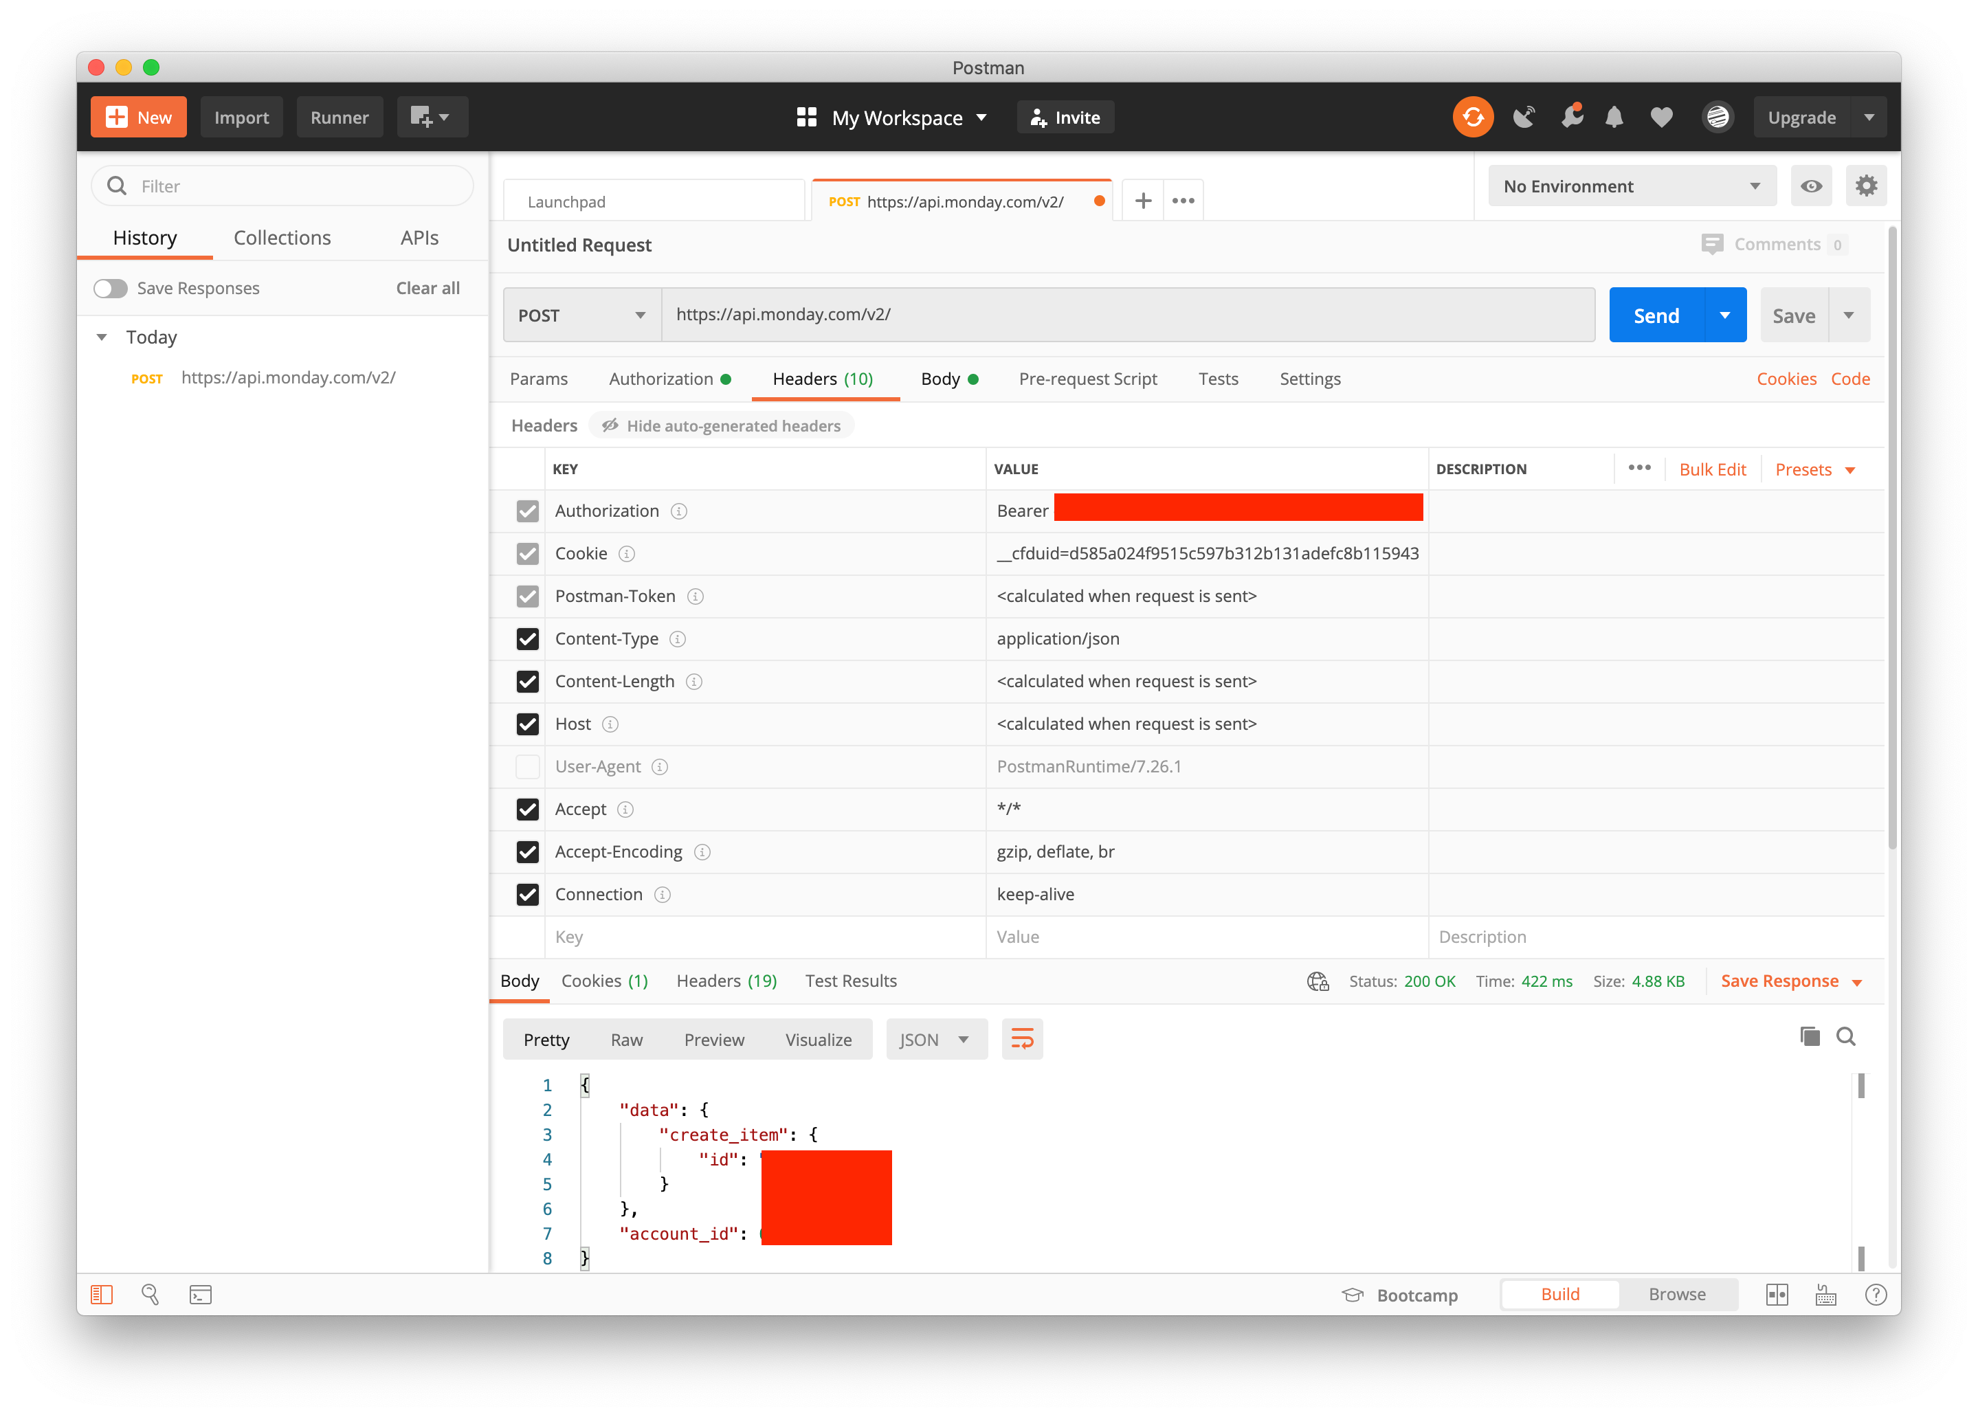
Task: Toggle the sidebar icon in status bar
Action: [102, 1296]
